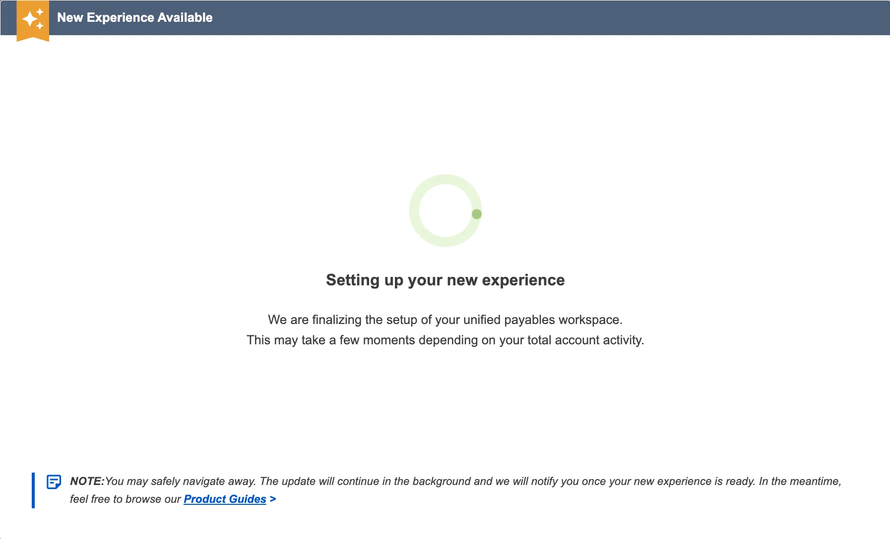The height and width of the screenshot is (539, 890).
Task: Click the blue note icon
Action: point(54,482)
